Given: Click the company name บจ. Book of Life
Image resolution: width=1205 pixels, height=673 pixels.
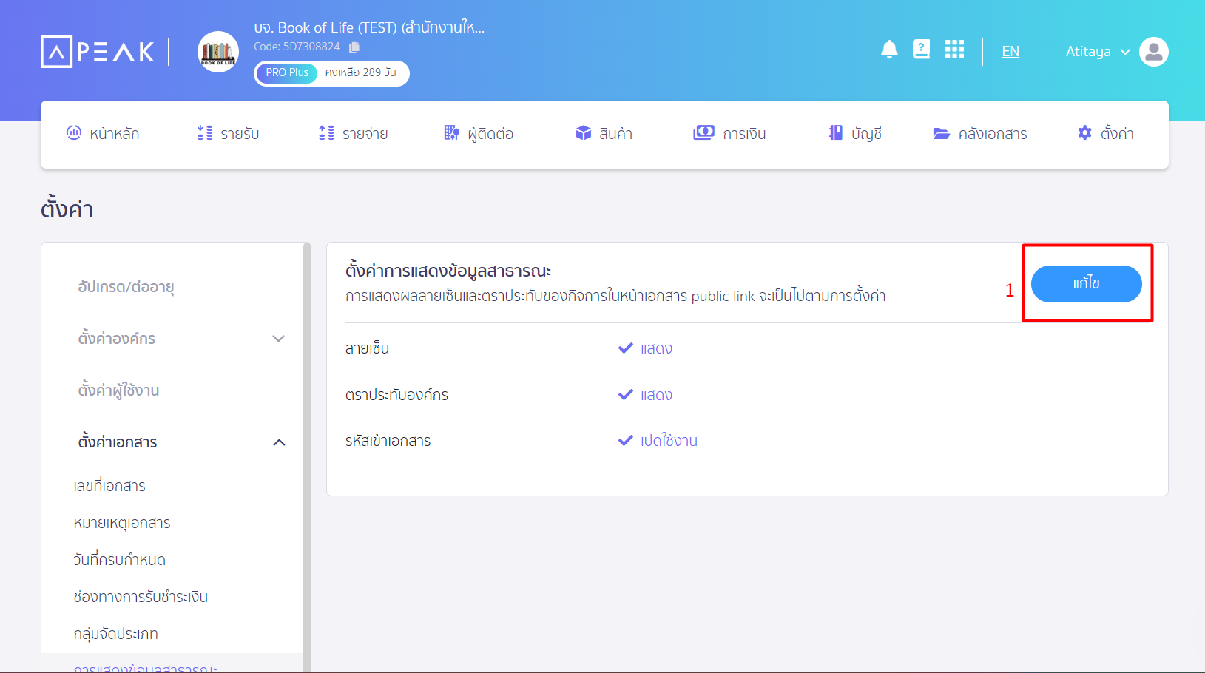Looking at the screenshot, I should point(369,27).
